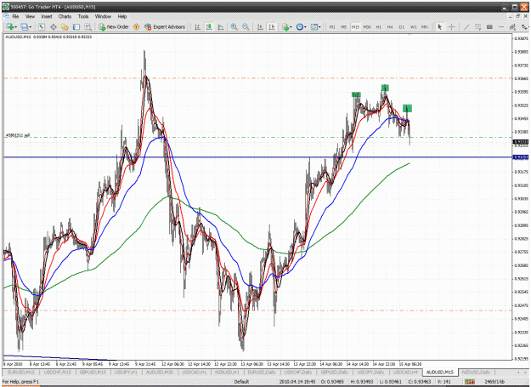Click the Indicators list icon

(x=285, y=26)
